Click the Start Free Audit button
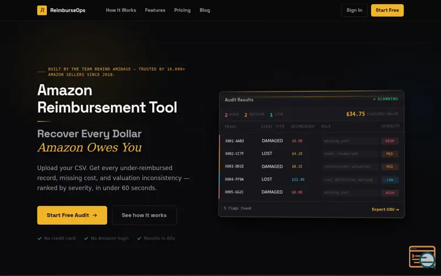This screenshot has height=276, width=441. coord(72,215)
